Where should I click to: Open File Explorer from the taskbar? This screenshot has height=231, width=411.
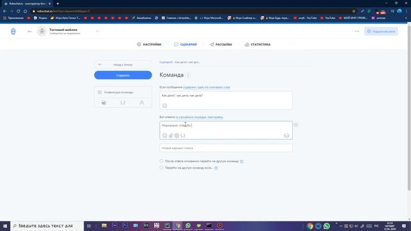pyautogui.click(x=104, y=225)
